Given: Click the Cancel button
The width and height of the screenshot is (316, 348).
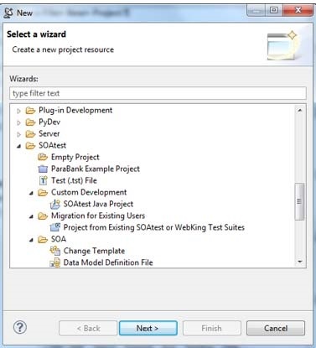Looking at the screenshot, I should tap(276, 328).
